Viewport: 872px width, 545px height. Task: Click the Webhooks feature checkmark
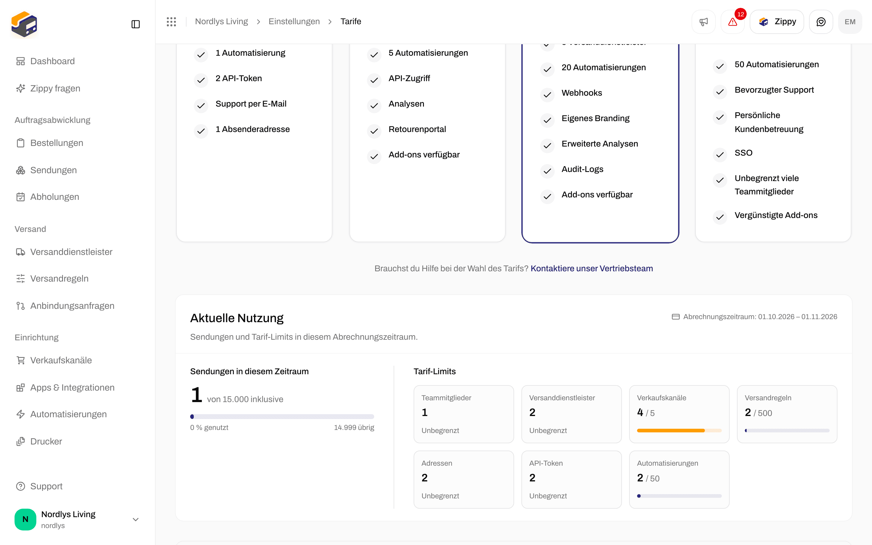click(x=547, y=94)
